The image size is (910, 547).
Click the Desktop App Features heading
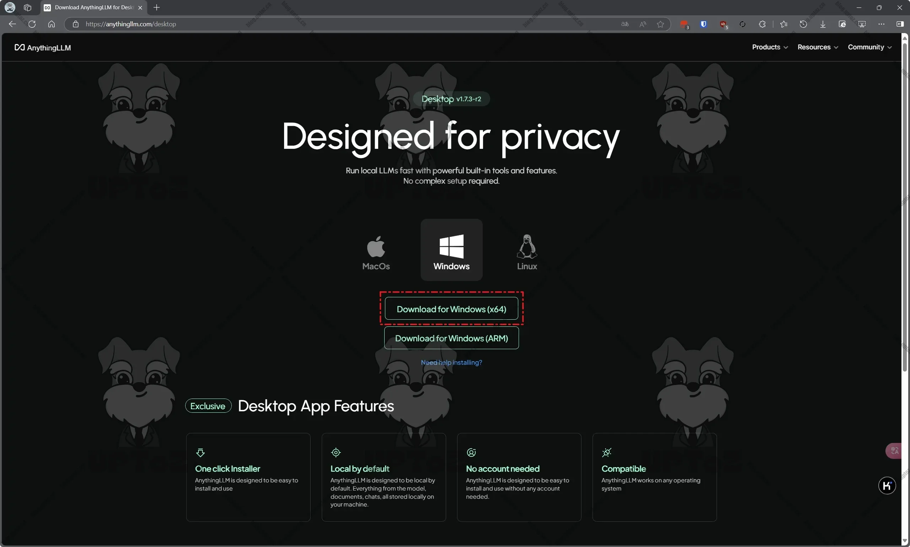(316, 406)
